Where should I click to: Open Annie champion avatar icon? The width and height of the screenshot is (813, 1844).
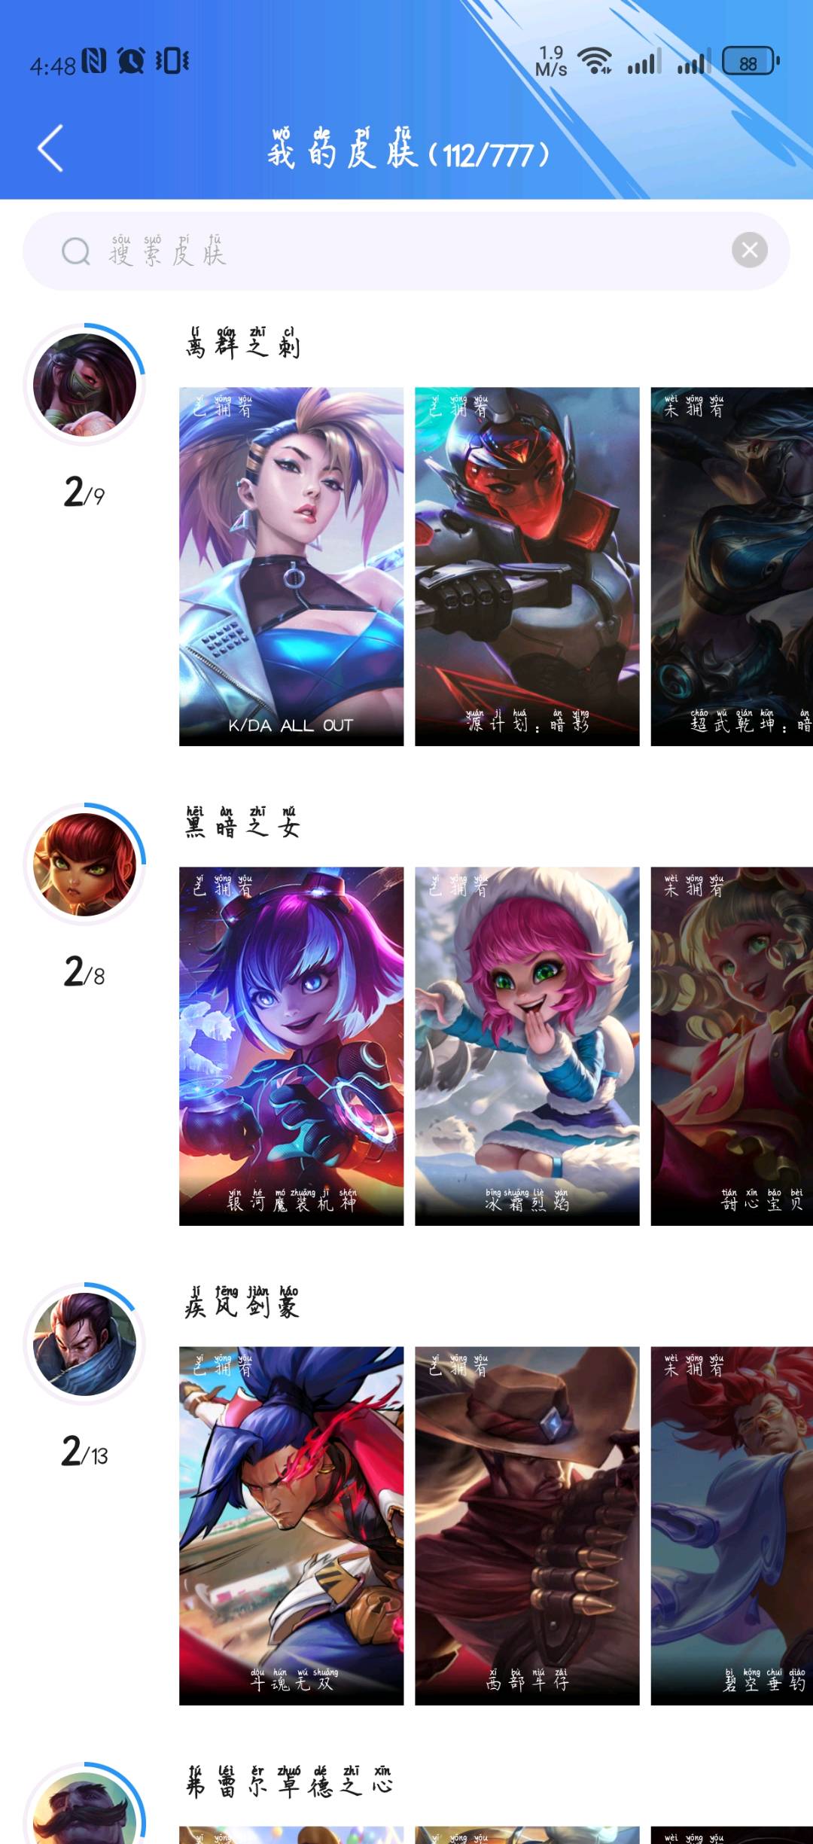tap(84, 864)
